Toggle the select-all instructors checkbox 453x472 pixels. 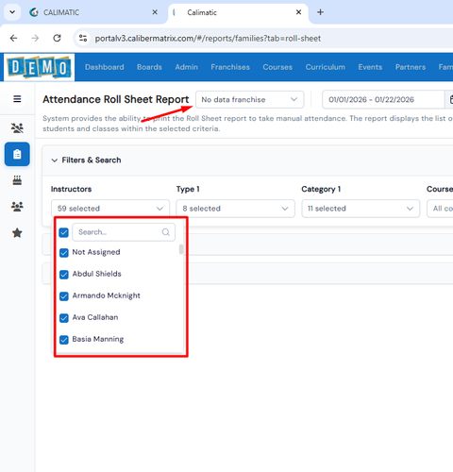point(64,232)
